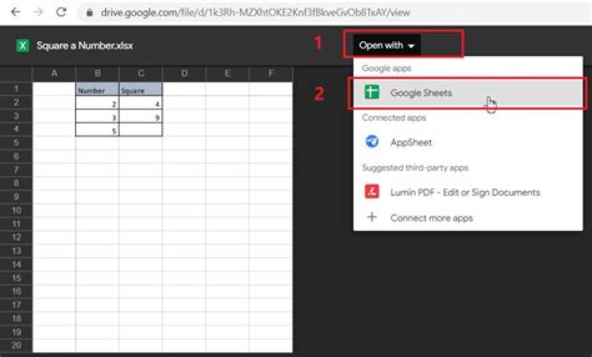The height and width of the screenshot is (357, 592).
Task: Select column C header
Action: [141, 73]
